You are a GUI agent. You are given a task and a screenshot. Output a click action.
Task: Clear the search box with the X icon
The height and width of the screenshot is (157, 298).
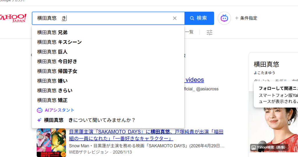[175, 18]
